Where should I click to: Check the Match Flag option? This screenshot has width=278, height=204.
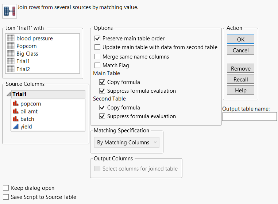97,65
